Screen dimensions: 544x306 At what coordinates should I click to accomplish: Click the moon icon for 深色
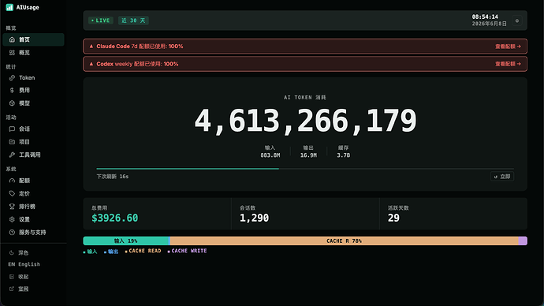pyautogui.click(x=12, y=252)
